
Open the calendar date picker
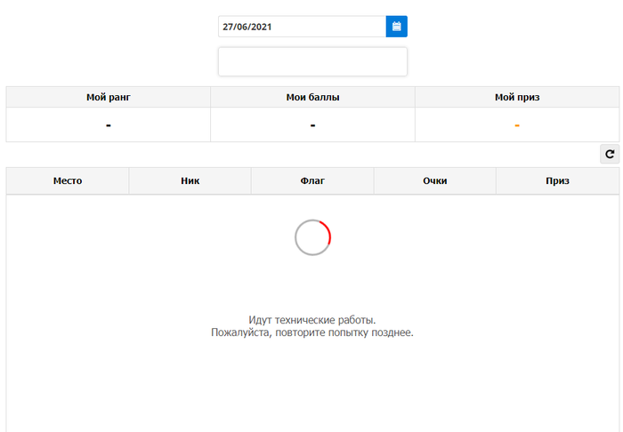[x=397, y=27]
